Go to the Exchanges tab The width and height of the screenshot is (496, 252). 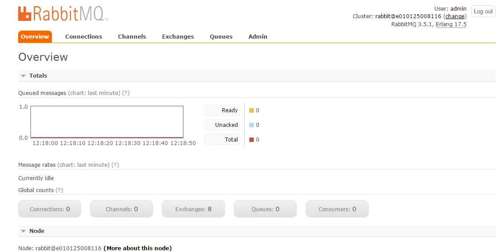178,37
